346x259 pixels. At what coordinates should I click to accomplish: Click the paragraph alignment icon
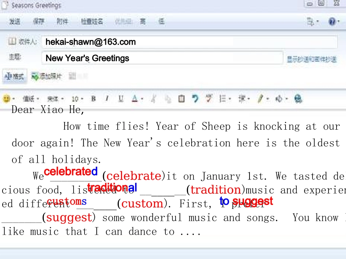click(242, 98)
